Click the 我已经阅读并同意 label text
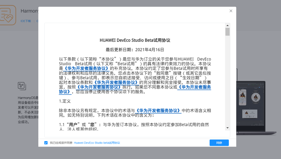281x159 pixels. [61, 143]
